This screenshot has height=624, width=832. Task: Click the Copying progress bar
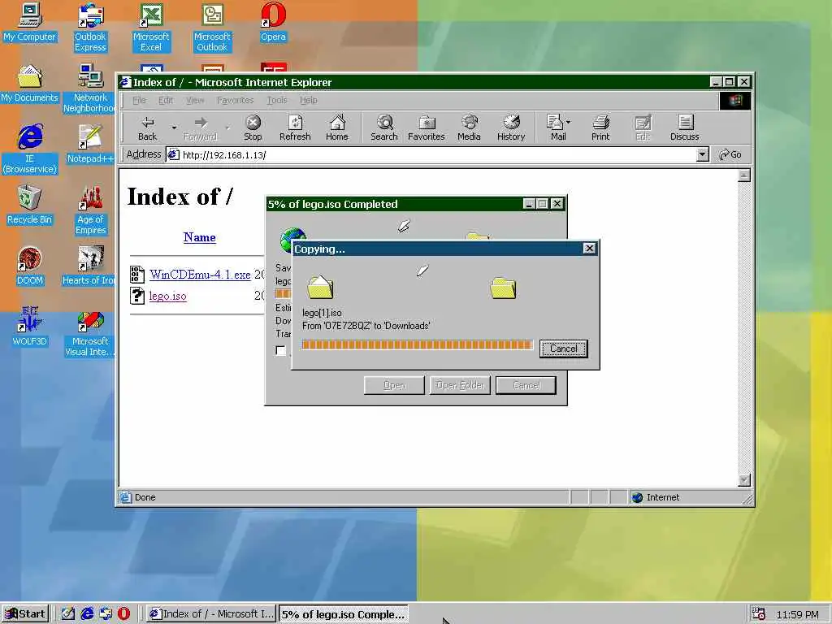click(417, 344)
